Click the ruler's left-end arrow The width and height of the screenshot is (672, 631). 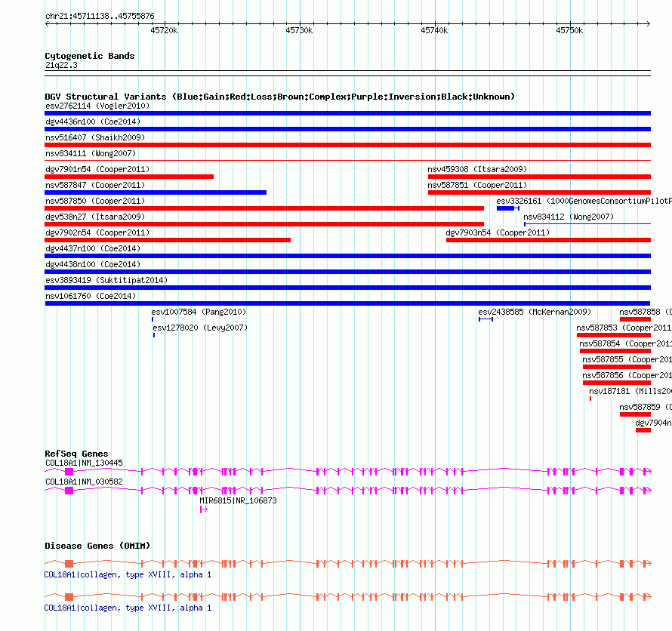[x=47, y=24]
